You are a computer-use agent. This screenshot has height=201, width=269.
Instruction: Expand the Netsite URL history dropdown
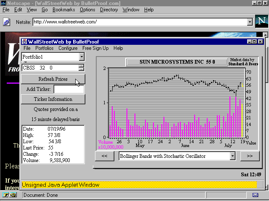point(250,22)
